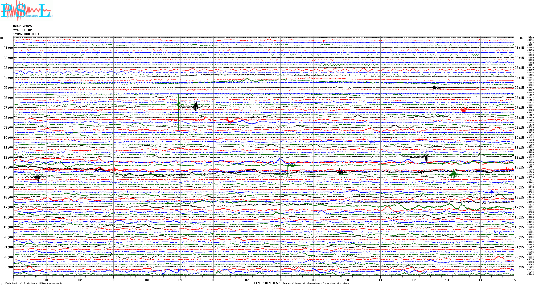Select the 07:00 hour label on left
The image size is (535, 287).
(x=8, y=108)
